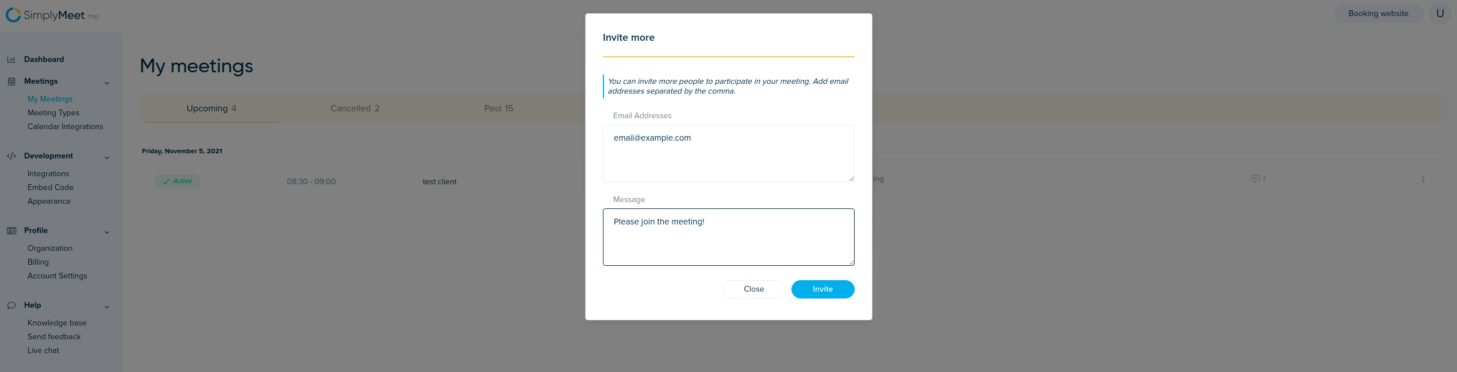Click the Message text area
The width and height of the screenshot is (1457, 372).
coord(728,237)
